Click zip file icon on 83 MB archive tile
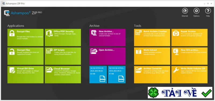 coord(103,79)
